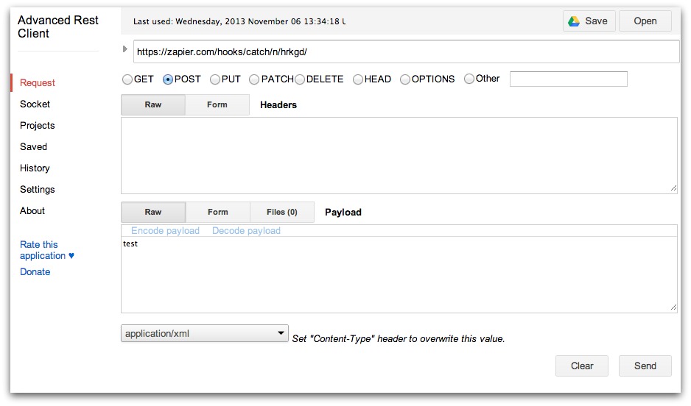The image size is (691, 406).
Task: Click the request URL input field
Action: (407, 51)
